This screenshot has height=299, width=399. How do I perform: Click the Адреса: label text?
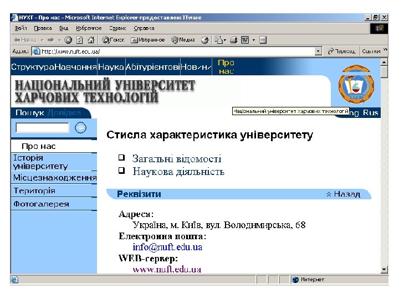point(136,214)
